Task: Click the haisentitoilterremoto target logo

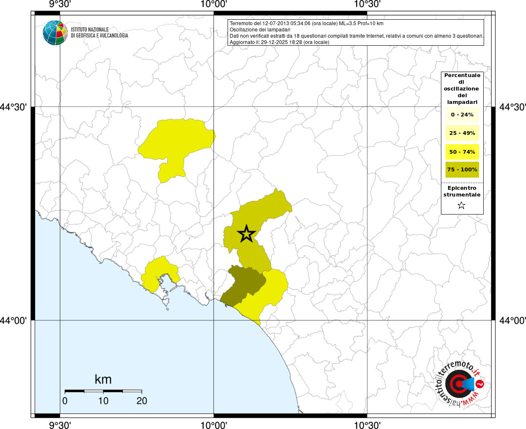Action: (458, 384)
